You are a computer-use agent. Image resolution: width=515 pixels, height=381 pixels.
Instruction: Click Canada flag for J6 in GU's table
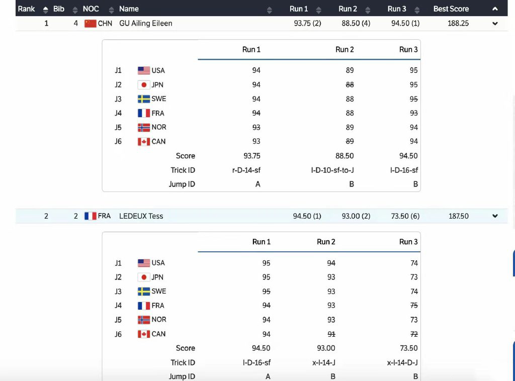pos(144,142)
